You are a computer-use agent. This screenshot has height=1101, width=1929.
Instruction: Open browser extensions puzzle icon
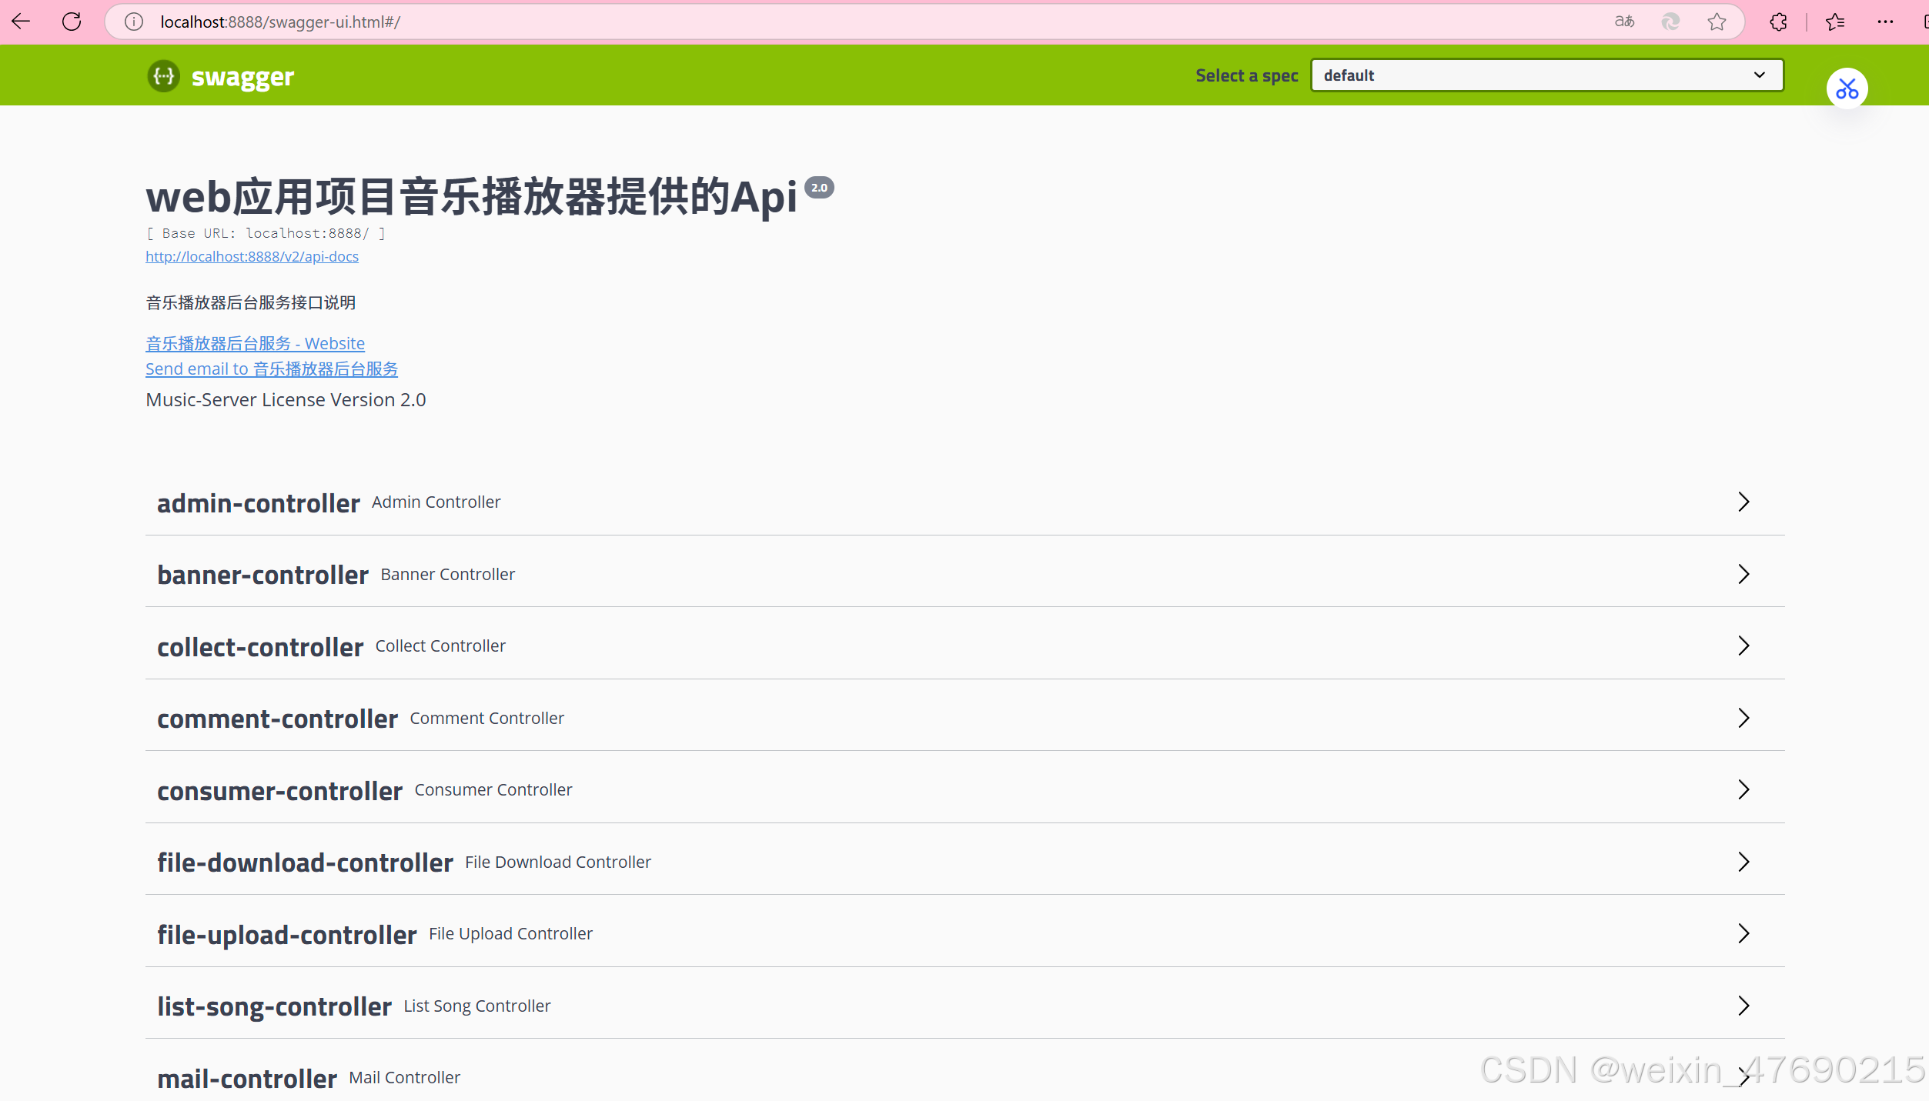(1778, 22)
